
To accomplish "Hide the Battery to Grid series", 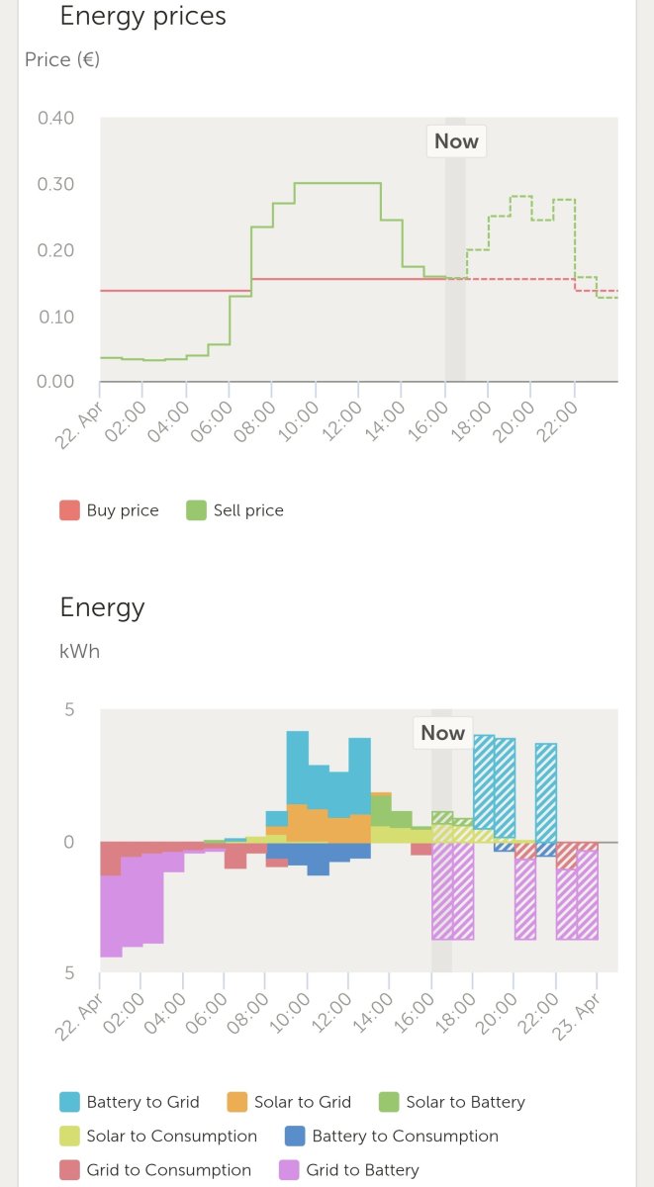I will 129,1102.
